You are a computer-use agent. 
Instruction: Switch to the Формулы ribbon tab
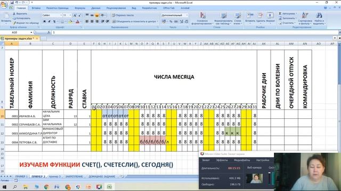[x=80, y=8]
